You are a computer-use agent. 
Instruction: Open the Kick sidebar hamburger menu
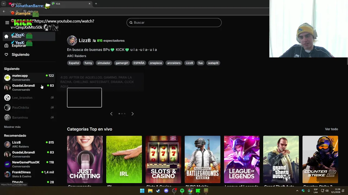[x=7, y=22]
